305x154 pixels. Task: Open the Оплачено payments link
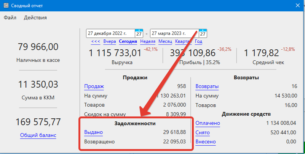pyautogui.click(x=208, y=123)
